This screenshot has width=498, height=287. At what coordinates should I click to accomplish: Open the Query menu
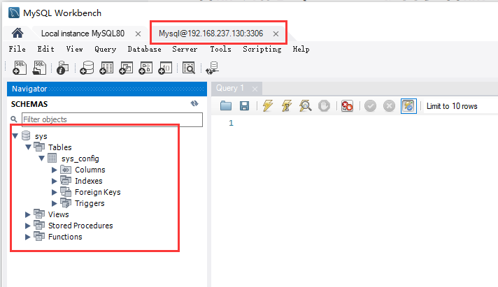coord(105,49)
